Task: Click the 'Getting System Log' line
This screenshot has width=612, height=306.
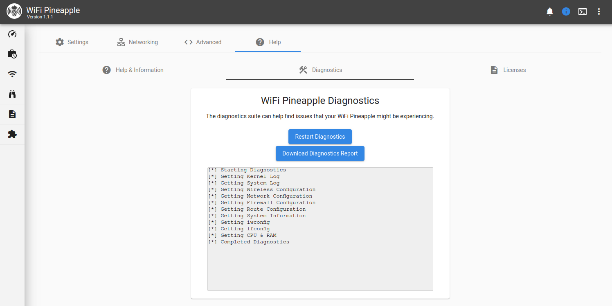Action: click(244, 183)
